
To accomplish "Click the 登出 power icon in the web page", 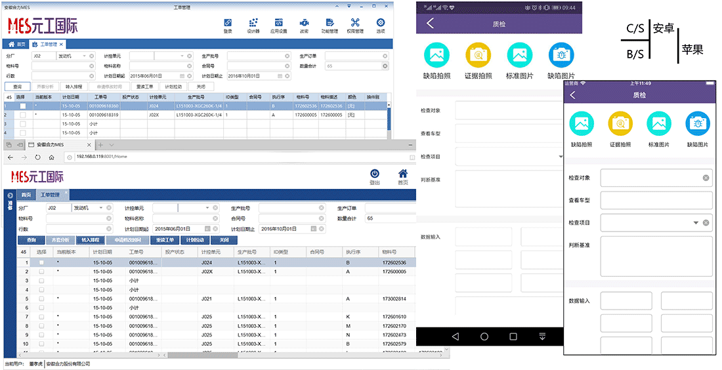I will (375, 175).
